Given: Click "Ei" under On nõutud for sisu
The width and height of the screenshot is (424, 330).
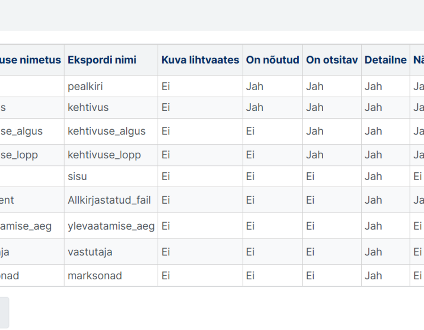Looking at the screenshot, I should [250, 176].
